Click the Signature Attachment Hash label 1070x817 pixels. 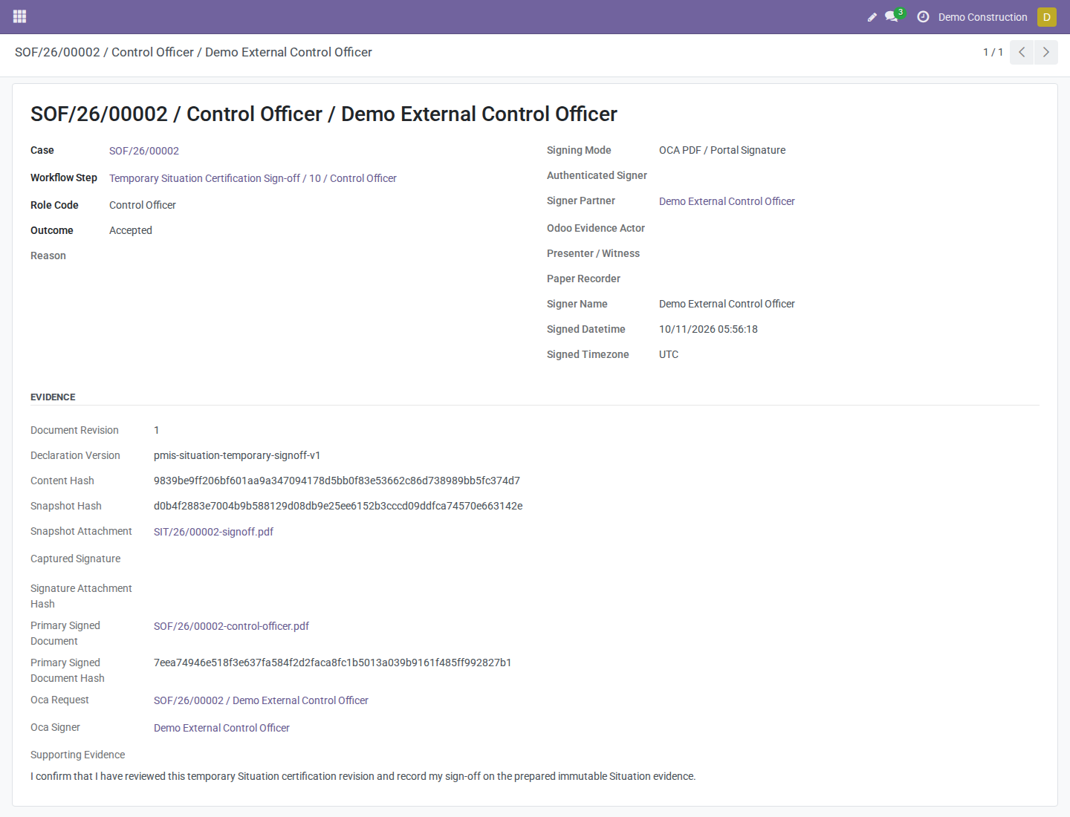pos(81,596)
